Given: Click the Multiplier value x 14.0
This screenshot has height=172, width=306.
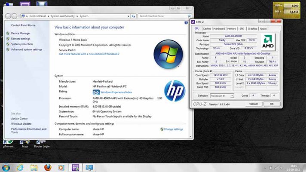Looking at the screenshot, I should click(220, 79).
